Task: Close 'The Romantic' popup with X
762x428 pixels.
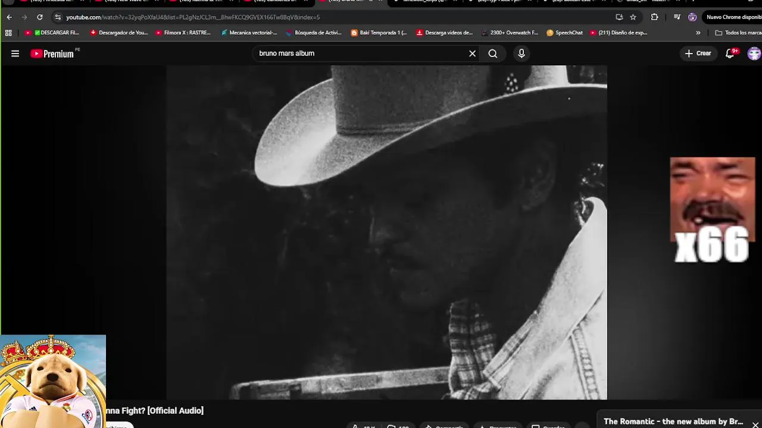Action: point(755,424)
